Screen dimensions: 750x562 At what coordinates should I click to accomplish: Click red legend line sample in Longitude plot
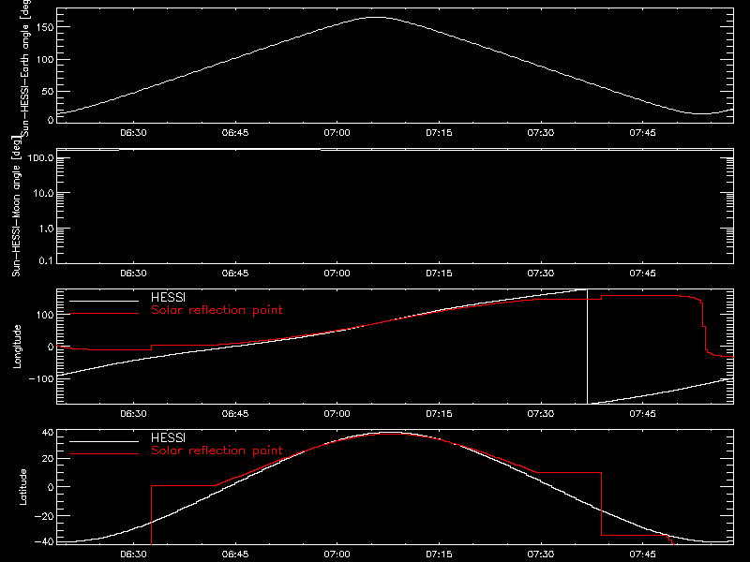click(104, 314)
